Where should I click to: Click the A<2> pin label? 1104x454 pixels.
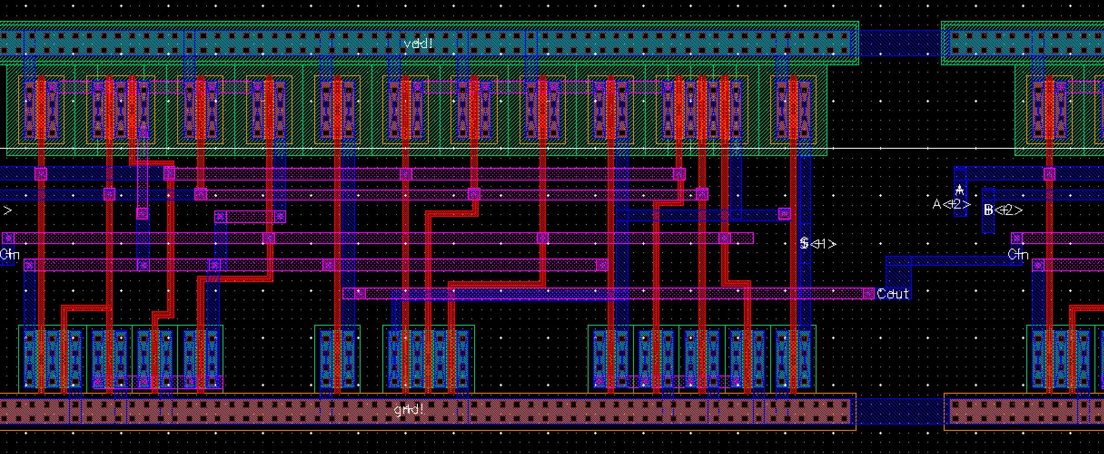click(x=952, y=205)
